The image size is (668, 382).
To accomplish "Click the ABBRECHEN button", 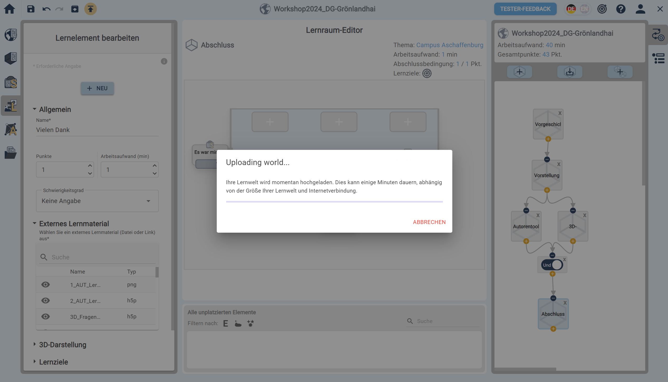I will click(x=429, y=222).
